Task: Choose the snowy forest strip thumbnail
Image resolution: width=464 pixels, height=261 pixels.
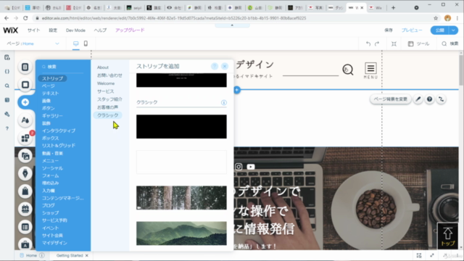Action: tap(181, 198)
